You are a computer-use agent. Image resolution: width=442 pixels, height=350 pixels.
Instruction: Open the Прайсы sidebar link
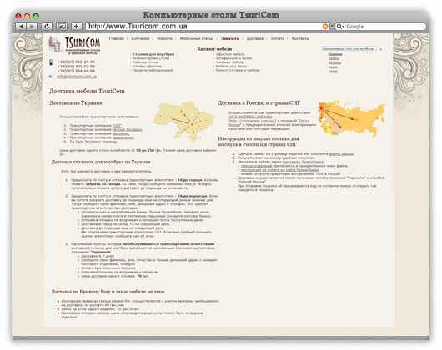coord(334,58)
